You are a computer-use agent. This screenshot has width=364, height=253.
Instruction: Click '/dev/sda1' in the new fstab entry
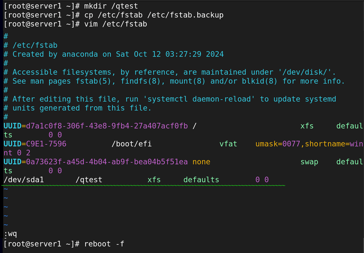24,180
